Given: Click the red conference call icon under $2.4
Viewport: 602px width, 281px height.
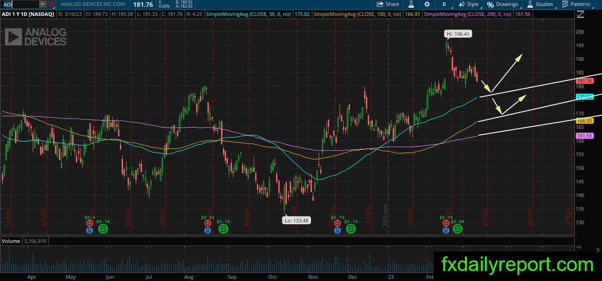Looking at the screenshot, I should coord(89,224).
